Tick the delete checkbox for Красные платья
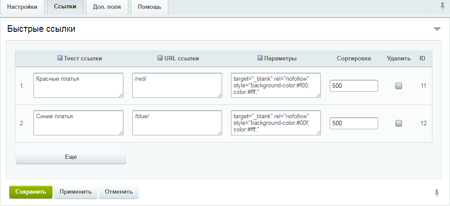 [x=398, y=86]
